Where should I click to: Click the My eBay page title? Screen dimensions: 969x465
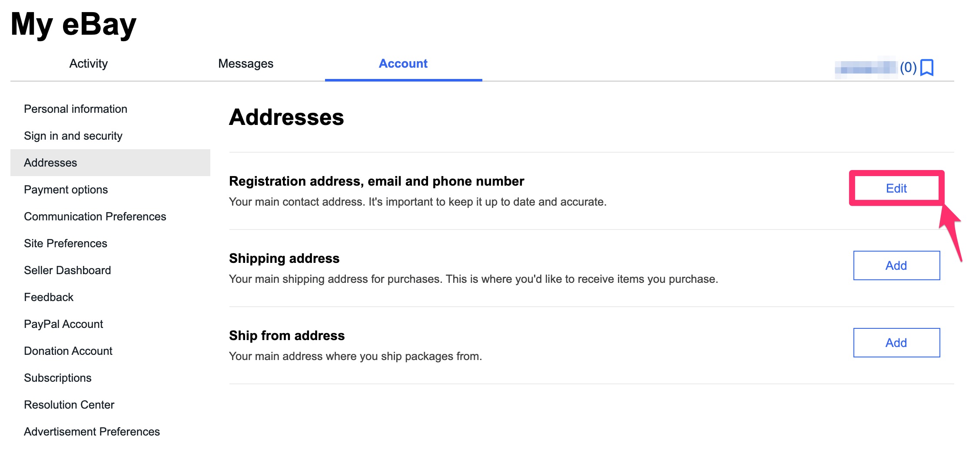tap(73, 24)
